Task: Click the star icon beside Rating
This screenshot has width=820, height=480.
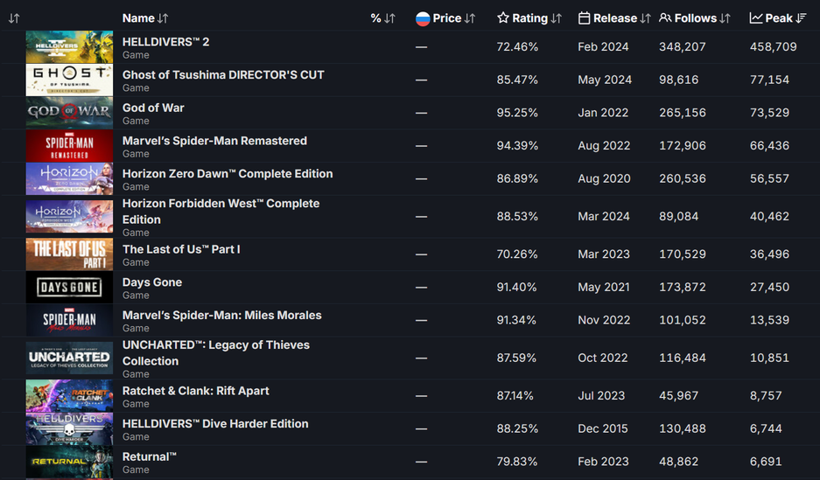Action: pos(503,18)
